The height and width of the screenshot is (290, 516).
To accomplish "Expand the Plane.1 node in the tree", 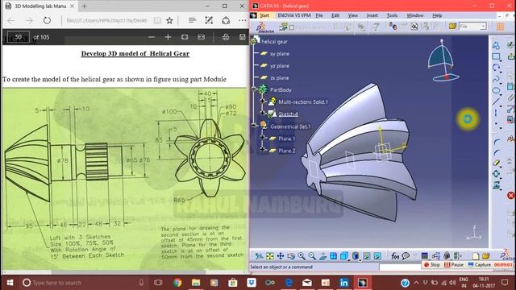I will coord(263,138).
